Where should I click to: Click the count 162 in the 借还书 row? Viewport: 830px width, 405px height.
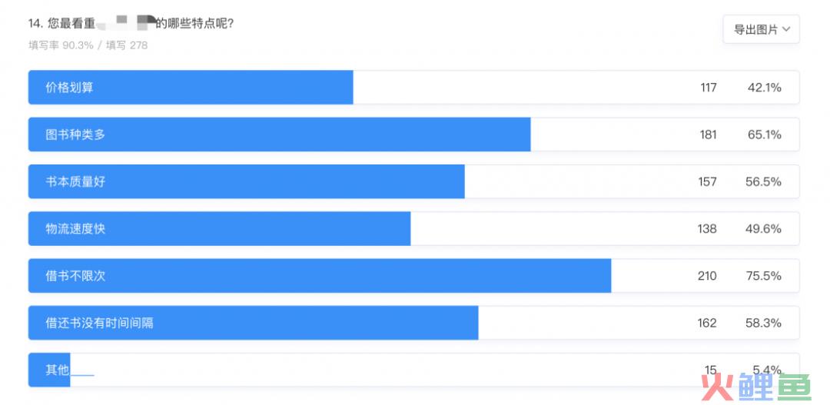707,324
